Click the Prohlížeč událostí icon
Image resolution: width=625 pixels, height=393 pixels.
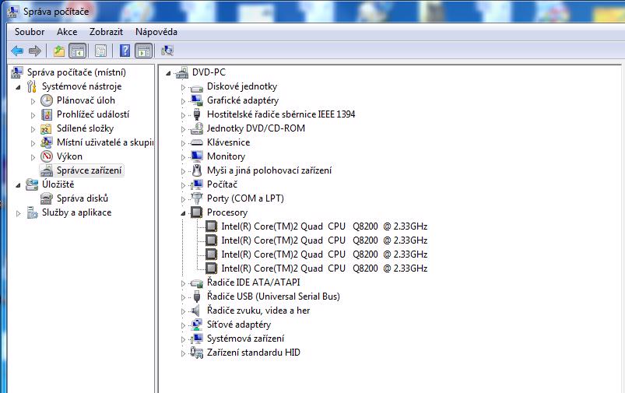pos(47,114)
